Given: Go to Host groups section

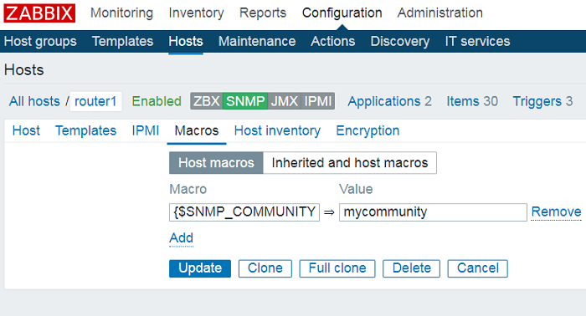Looking at the screenshot, I should (40, 41).
